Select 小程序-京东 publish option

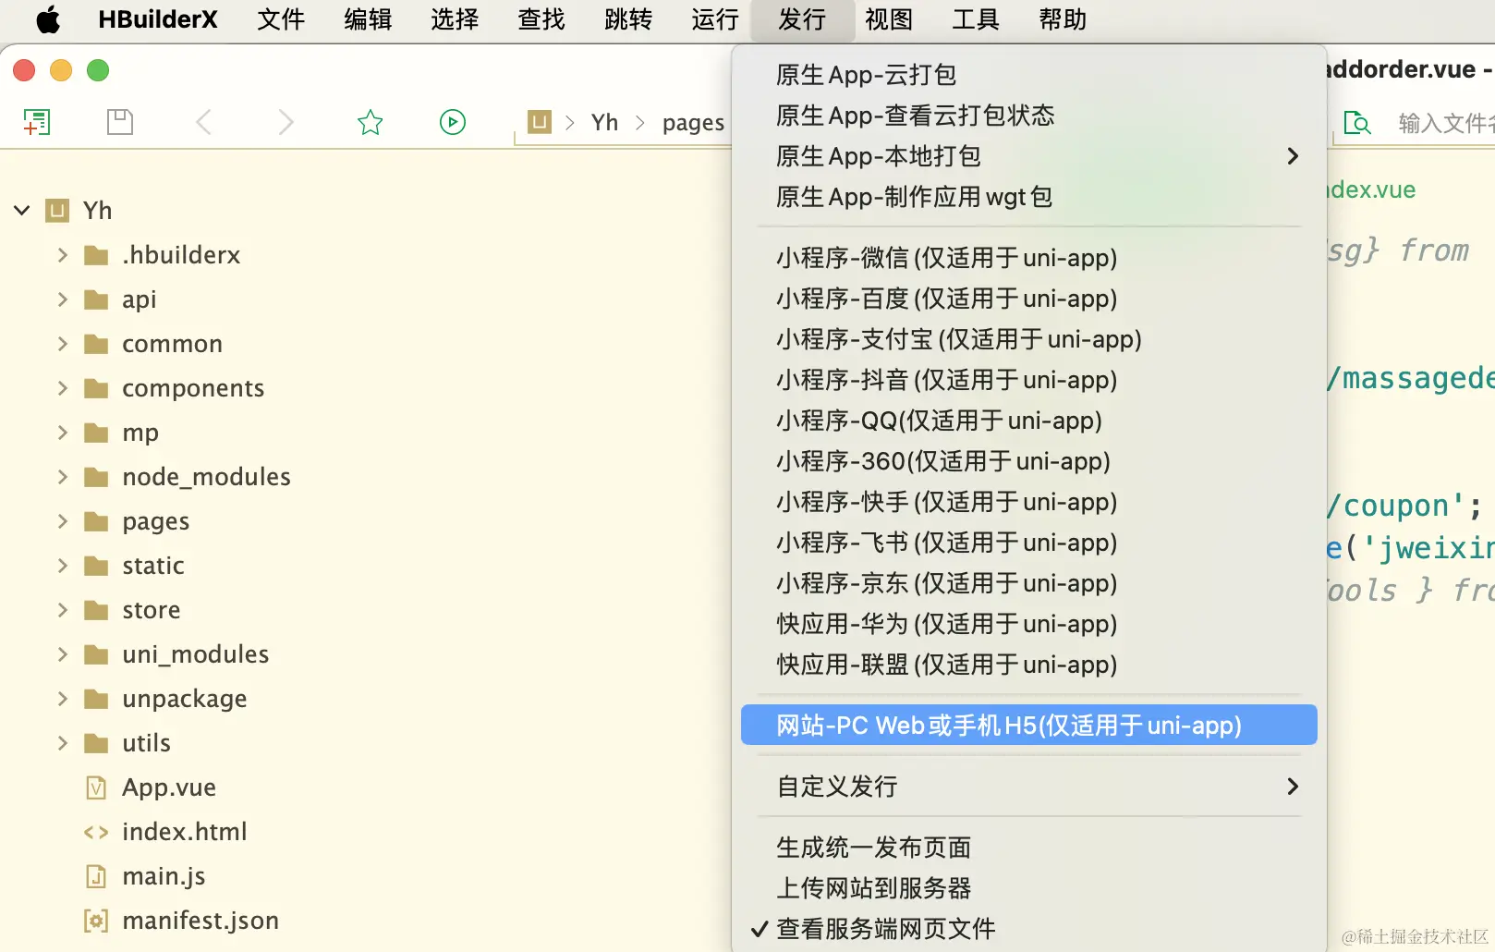(x=1029, y=583)
